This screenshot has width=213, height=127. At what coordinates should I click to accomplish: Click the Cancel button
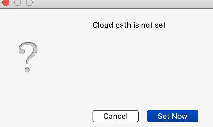point(115,116)
